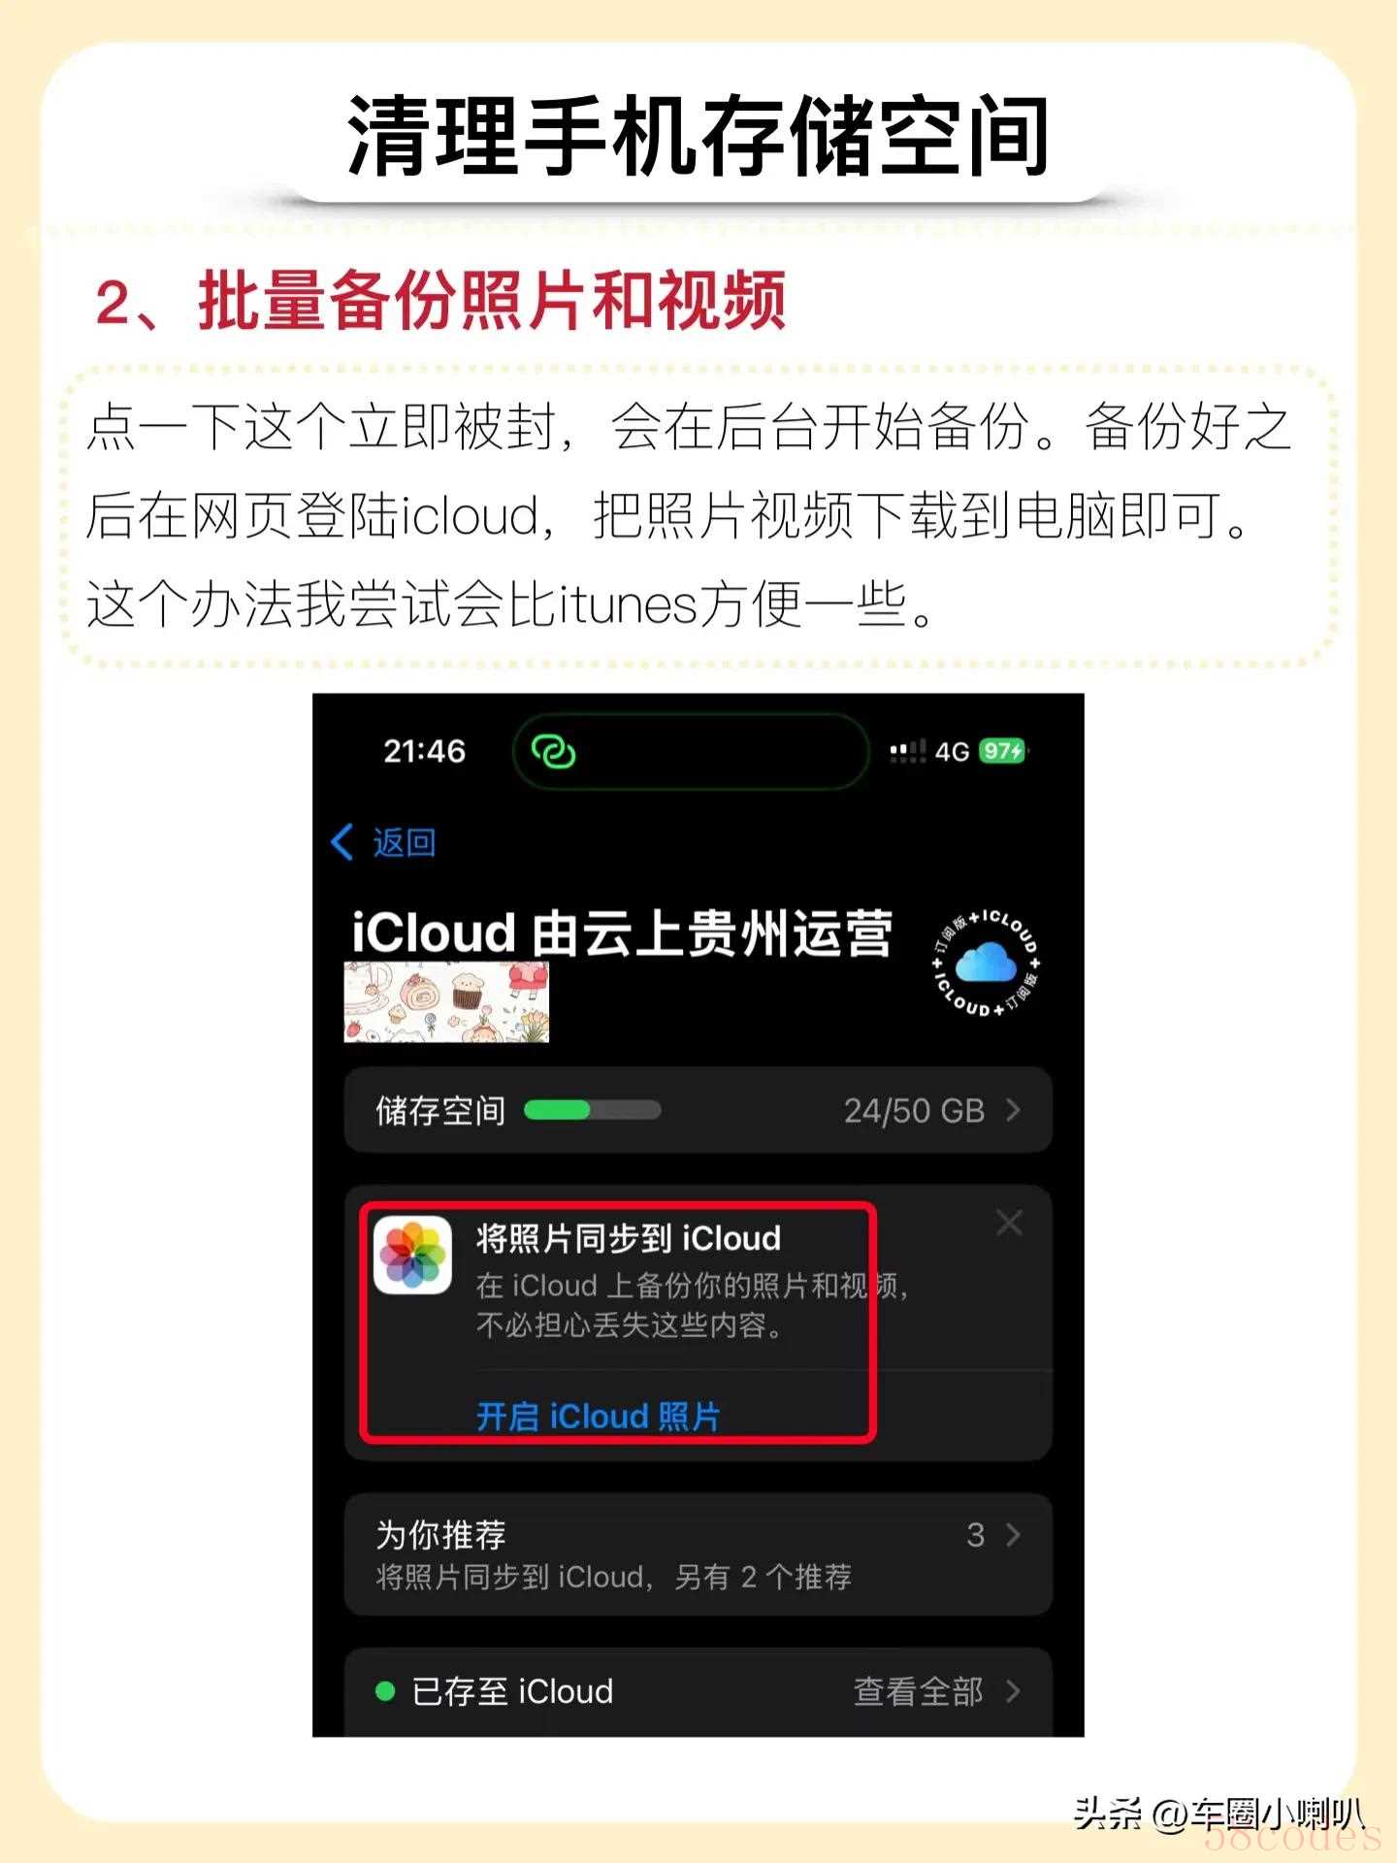The image size is (1397, 1863).
Task: Tap the green dot beside 已存至 iCloud
Action: 385,1691
